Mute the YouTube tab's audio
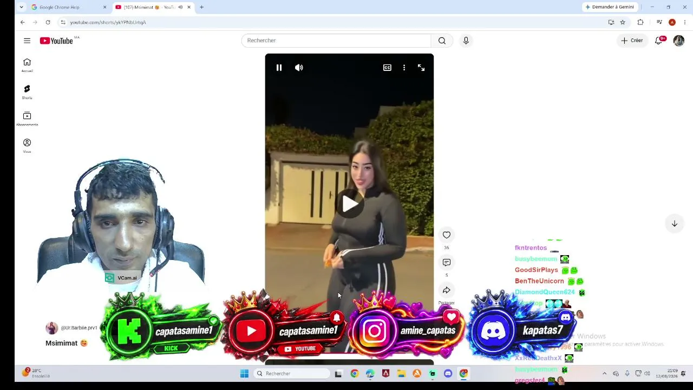This screenshot has width=693, height=390. point(180,7)
